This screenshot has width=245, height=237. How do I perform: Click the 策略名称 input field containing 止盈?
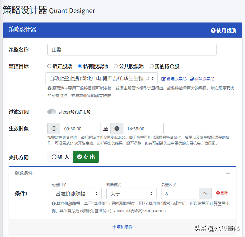click(132, 50)
